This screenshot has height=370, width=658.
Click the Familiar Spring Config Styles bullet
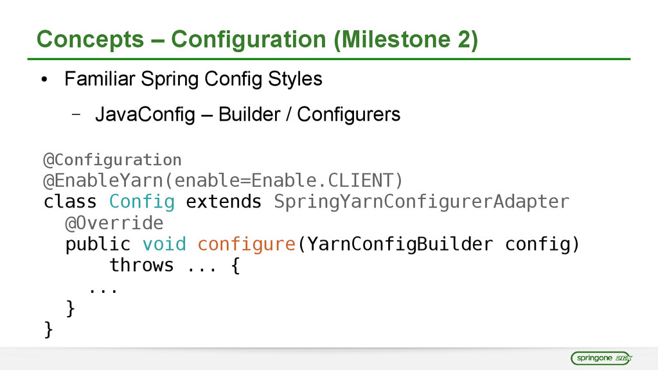click(193, 80)
